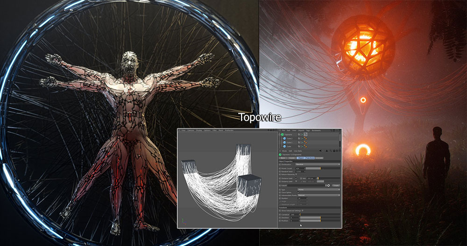Click the green Topowire object icon in the Object Manager
This screenshot has height=246, width=467.
coord(283,134)
